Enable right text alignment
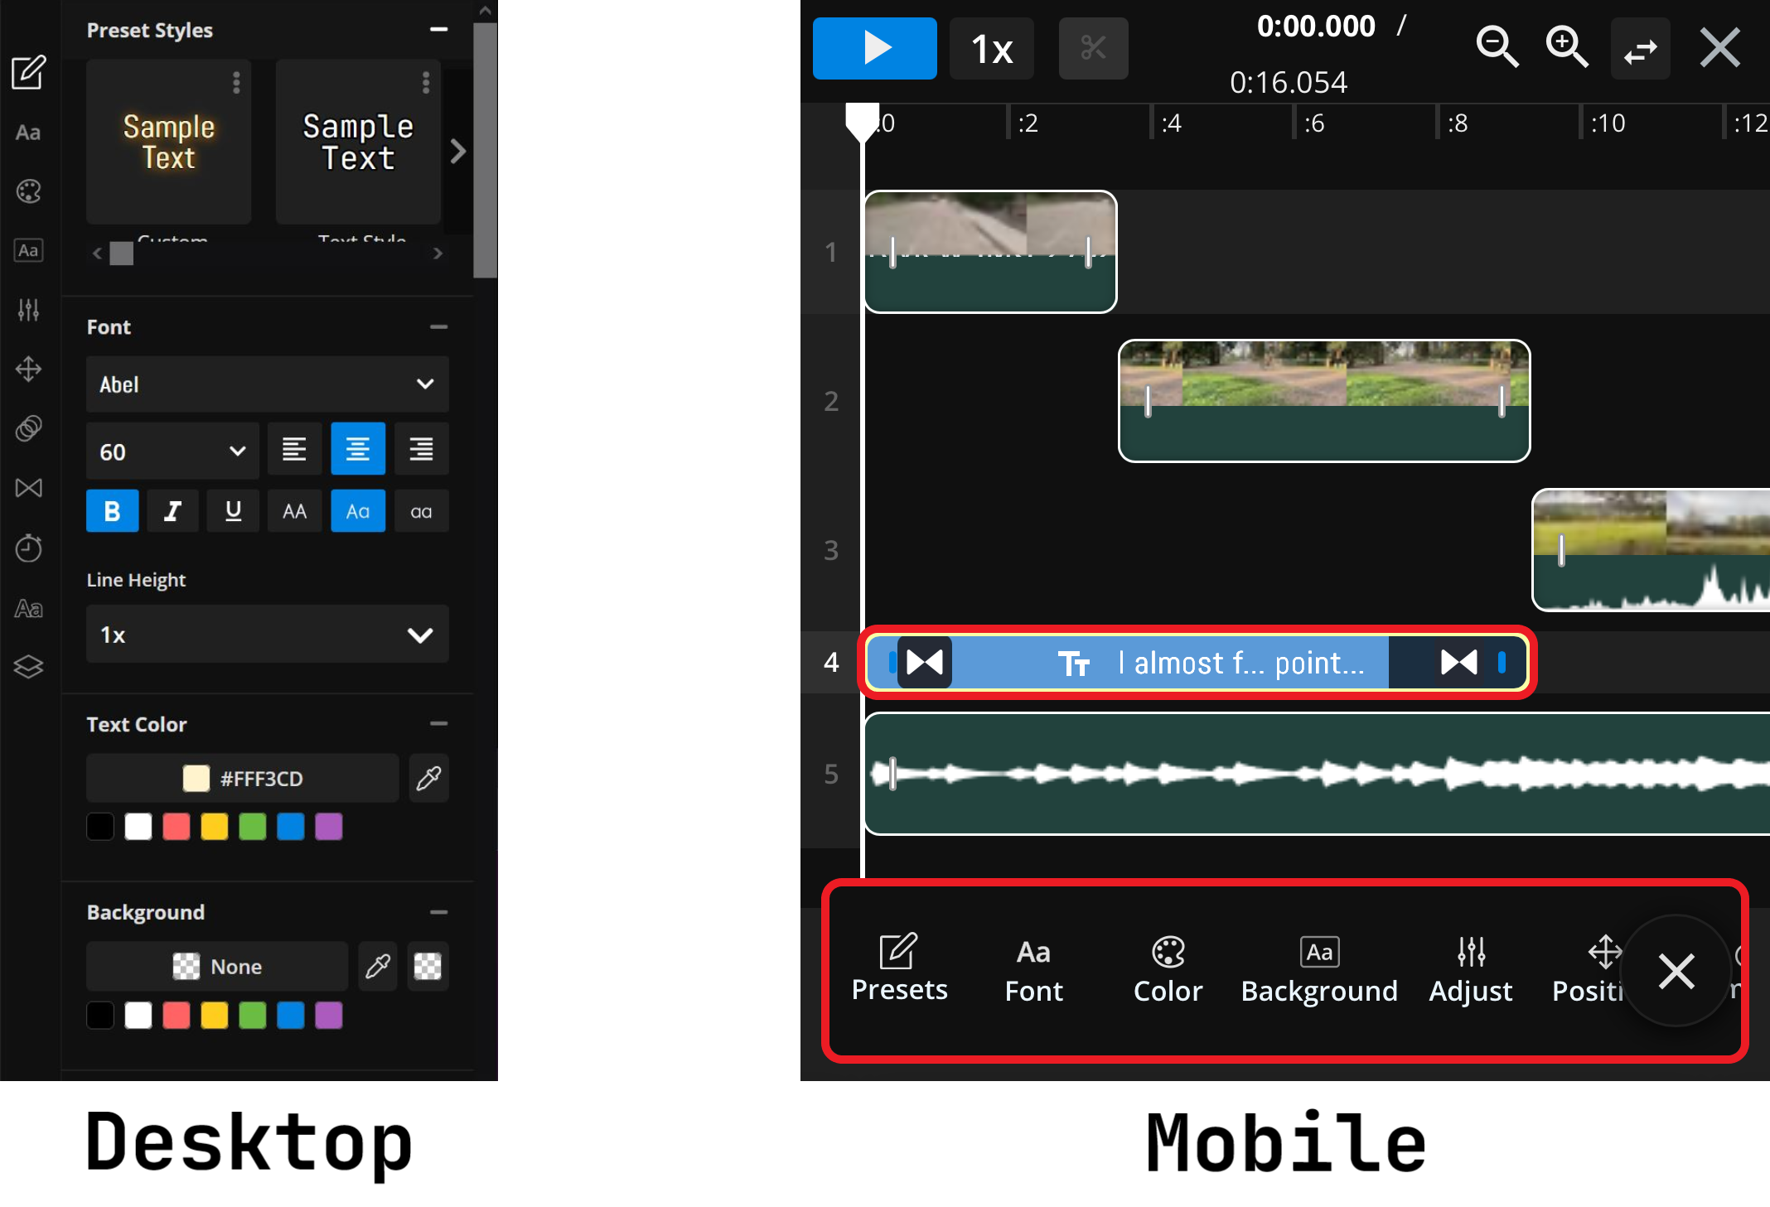The image size is (1770, 1207). tap(421, 449)
